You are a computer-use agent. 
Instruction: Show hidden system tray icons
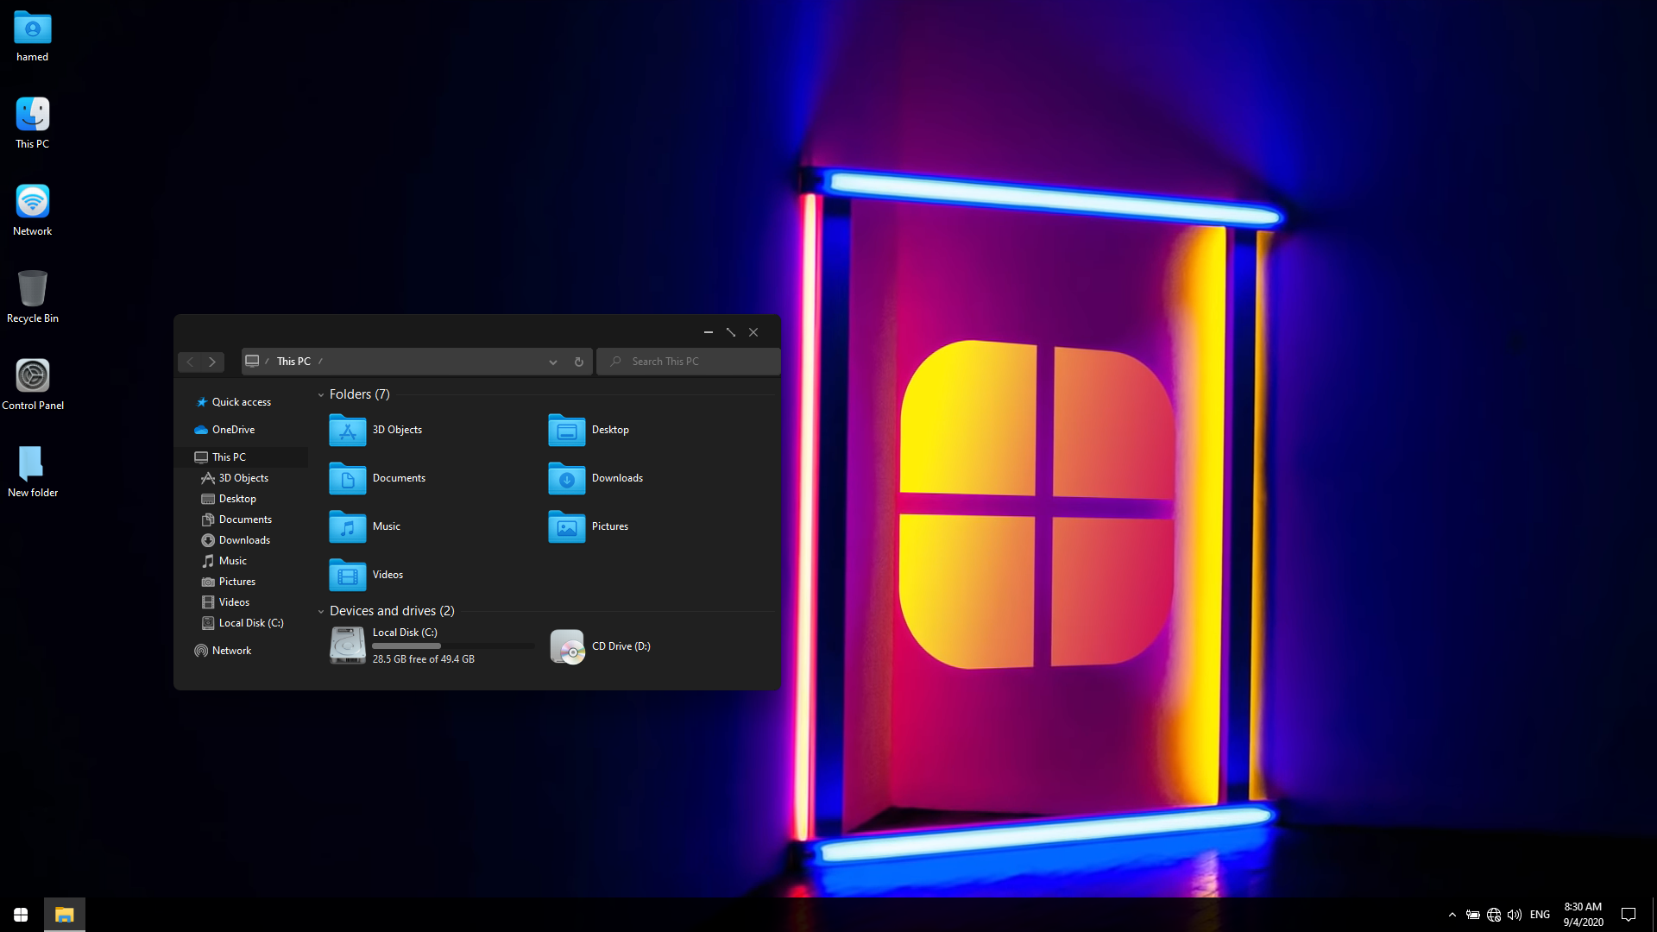pyautogui.click(x=1452, y=915)
